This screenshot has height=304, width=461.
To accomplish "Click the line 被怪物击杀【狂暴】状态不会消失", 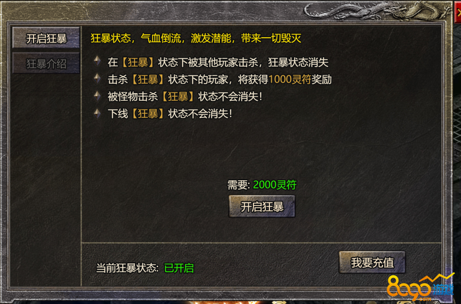I will (185, 97).
